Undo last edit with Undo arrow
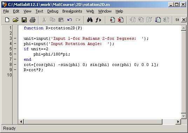 click(x=70, y=20)
